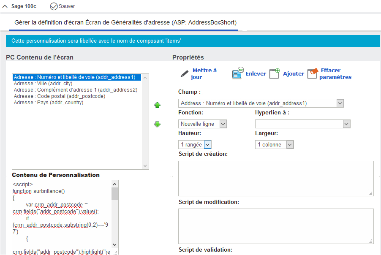The width and height of the screenshot is (381, 255).
Task: Collapse the Sage 100c menu chevron
Action: [5, 7]
